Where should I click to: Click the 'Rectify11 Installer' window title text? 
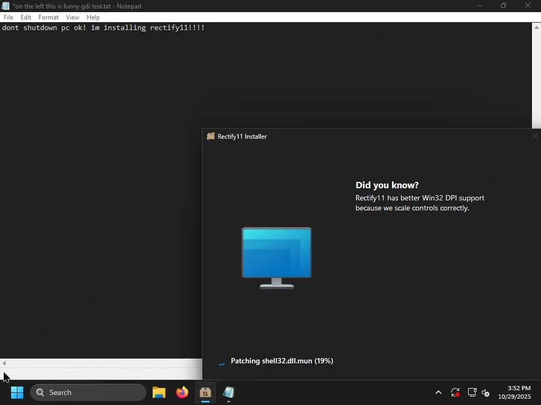pos(242,137)
